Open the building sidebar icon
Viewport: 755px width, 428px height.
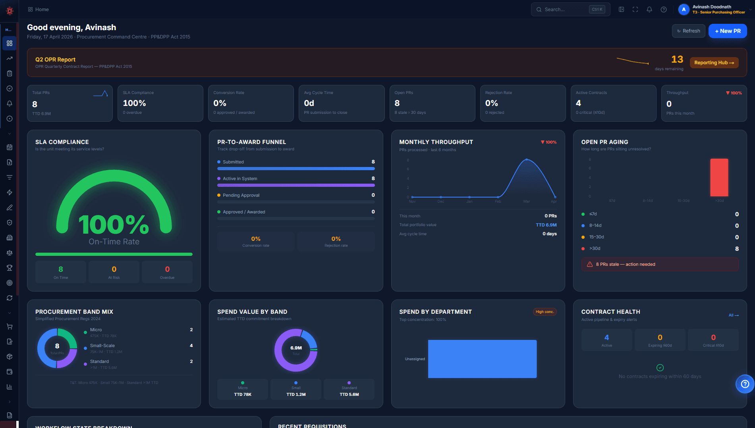click(x=10, y=238)
